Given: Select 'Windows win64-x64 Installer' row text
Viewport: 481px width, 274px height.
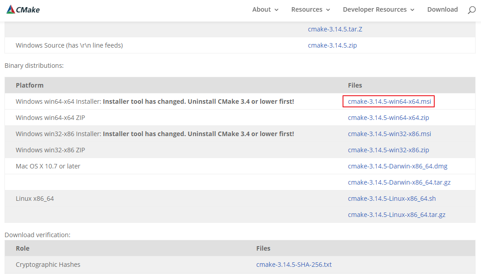Looking at the screenshot, I should point(155,102).
